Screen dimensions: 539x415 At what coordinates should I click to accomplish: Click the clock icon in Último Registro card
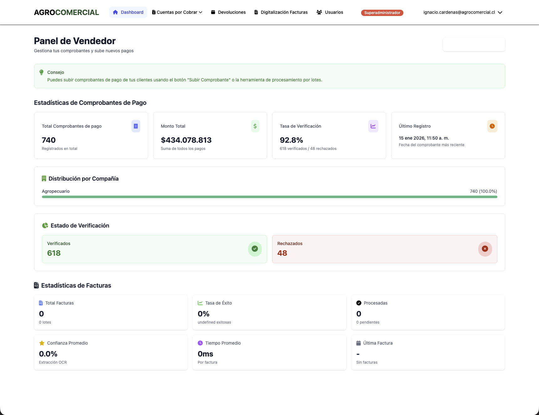tap(492, 126)
